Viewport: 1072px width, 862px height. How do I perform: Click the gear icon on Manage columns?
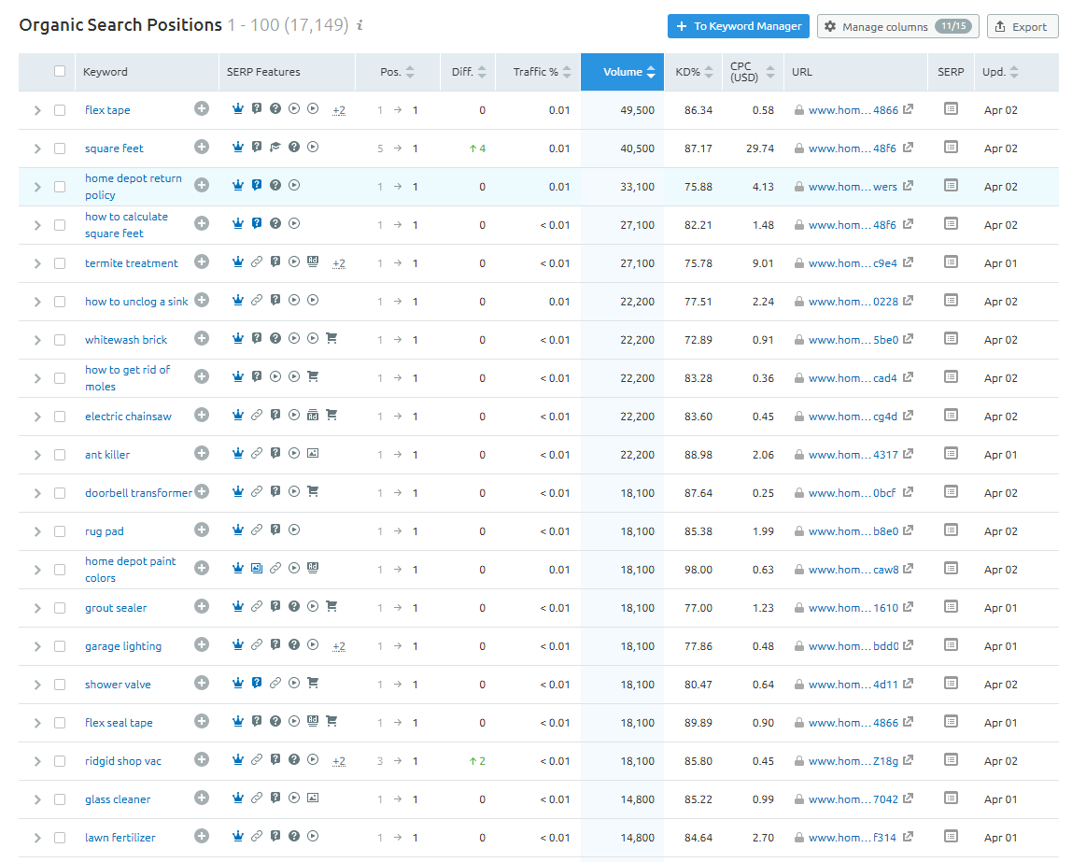click(830, 26)
